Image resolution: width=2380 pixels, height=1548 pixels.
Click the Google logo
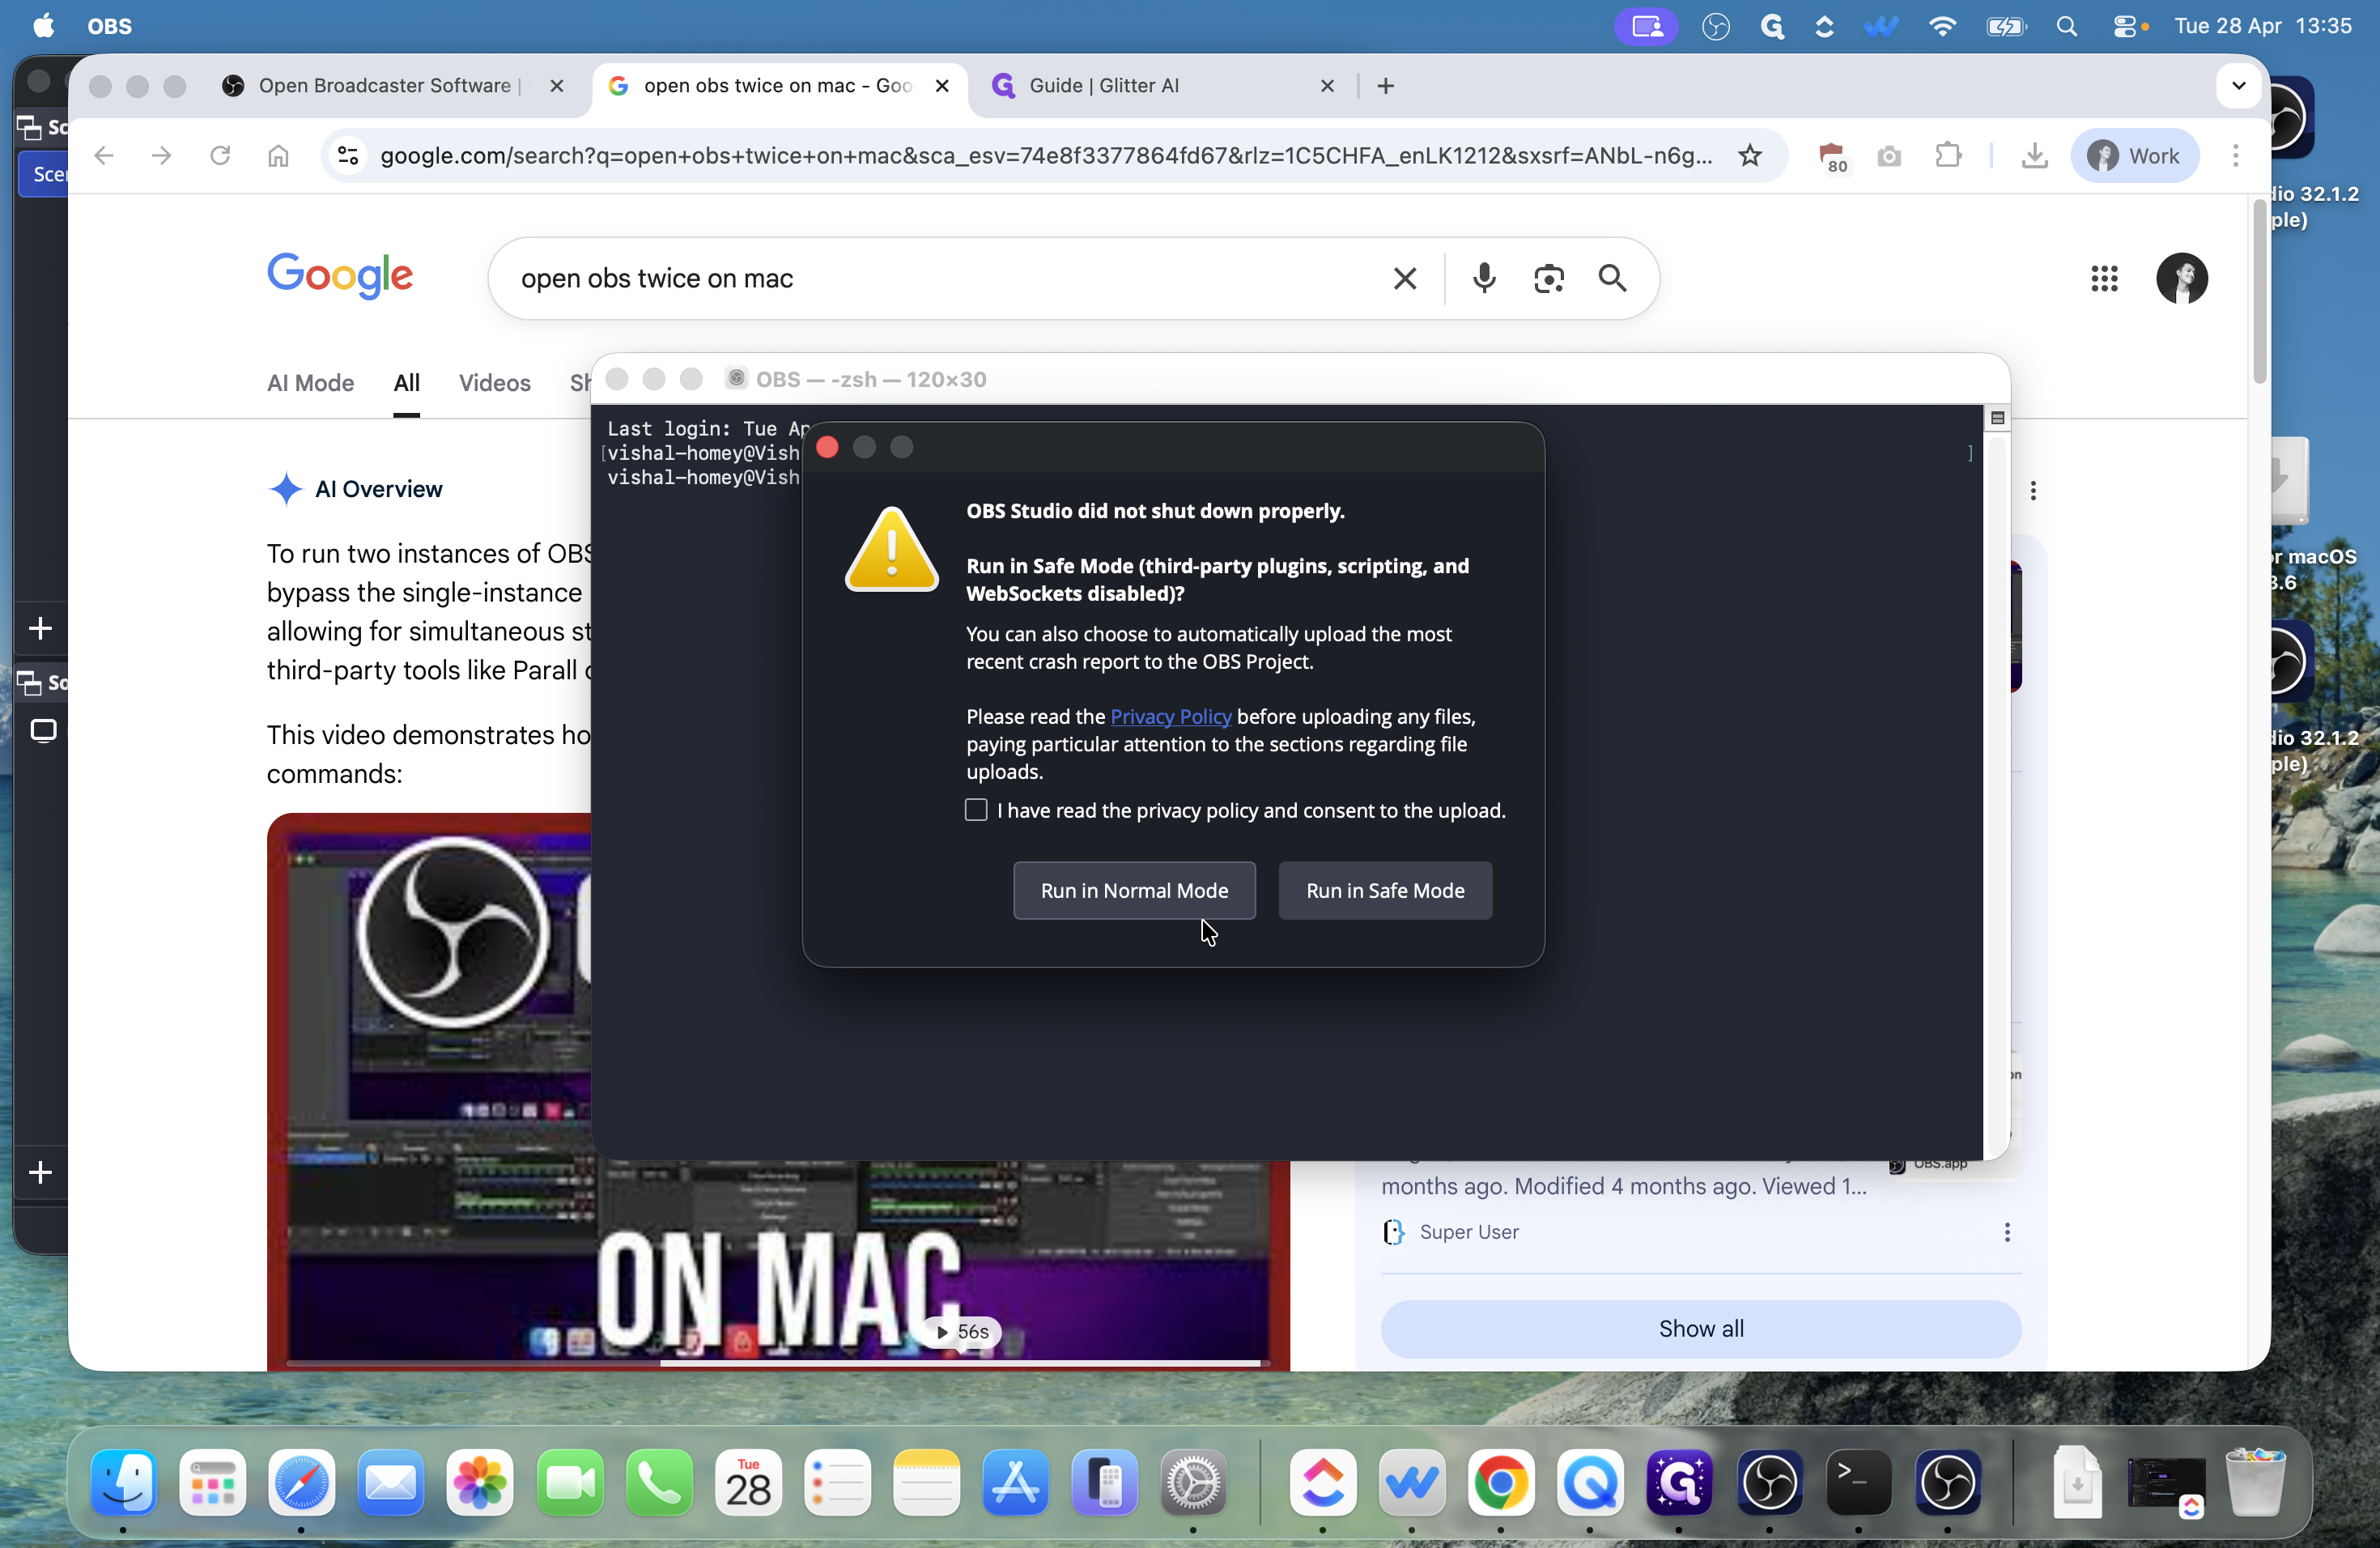340,276
